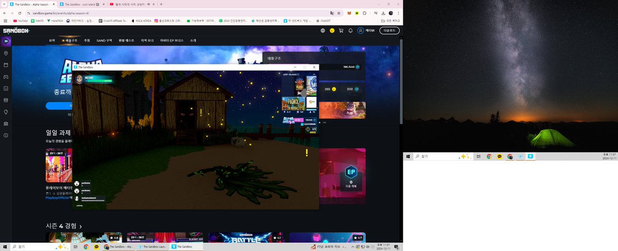The height and width of the screenshot is (251, 618).
Task: Click the 다운로드 download button
Action: pyautogui.click(x=389, y=30)
